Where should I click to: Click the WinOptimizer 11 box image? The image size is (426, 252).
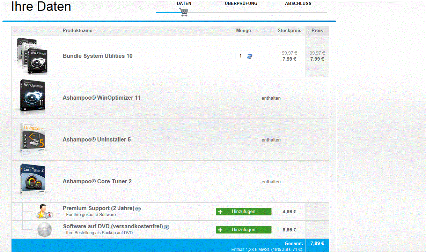[x=32, y=98]
